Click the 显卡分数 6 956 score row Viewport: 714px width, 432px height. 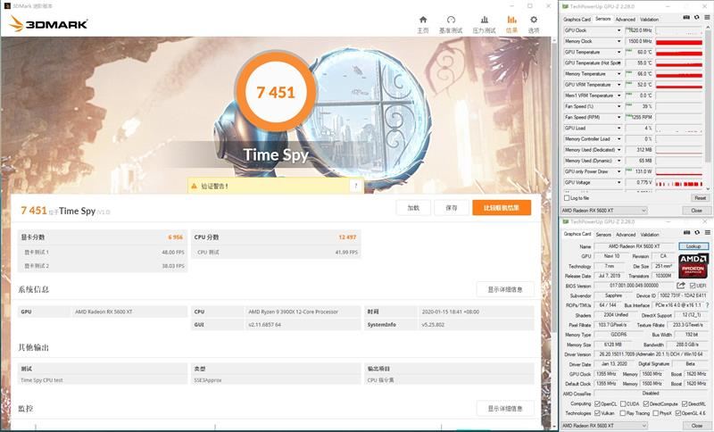[102, 237]
